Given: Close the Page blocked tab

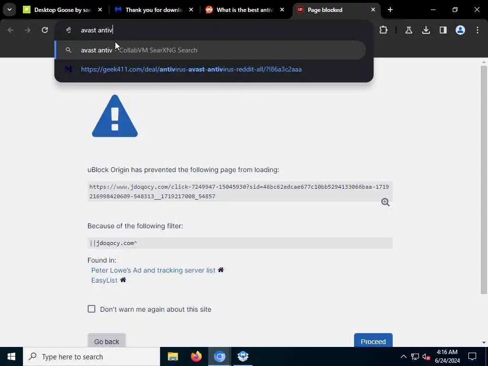Looking at the screenshot, I should [x=373, y=10].
